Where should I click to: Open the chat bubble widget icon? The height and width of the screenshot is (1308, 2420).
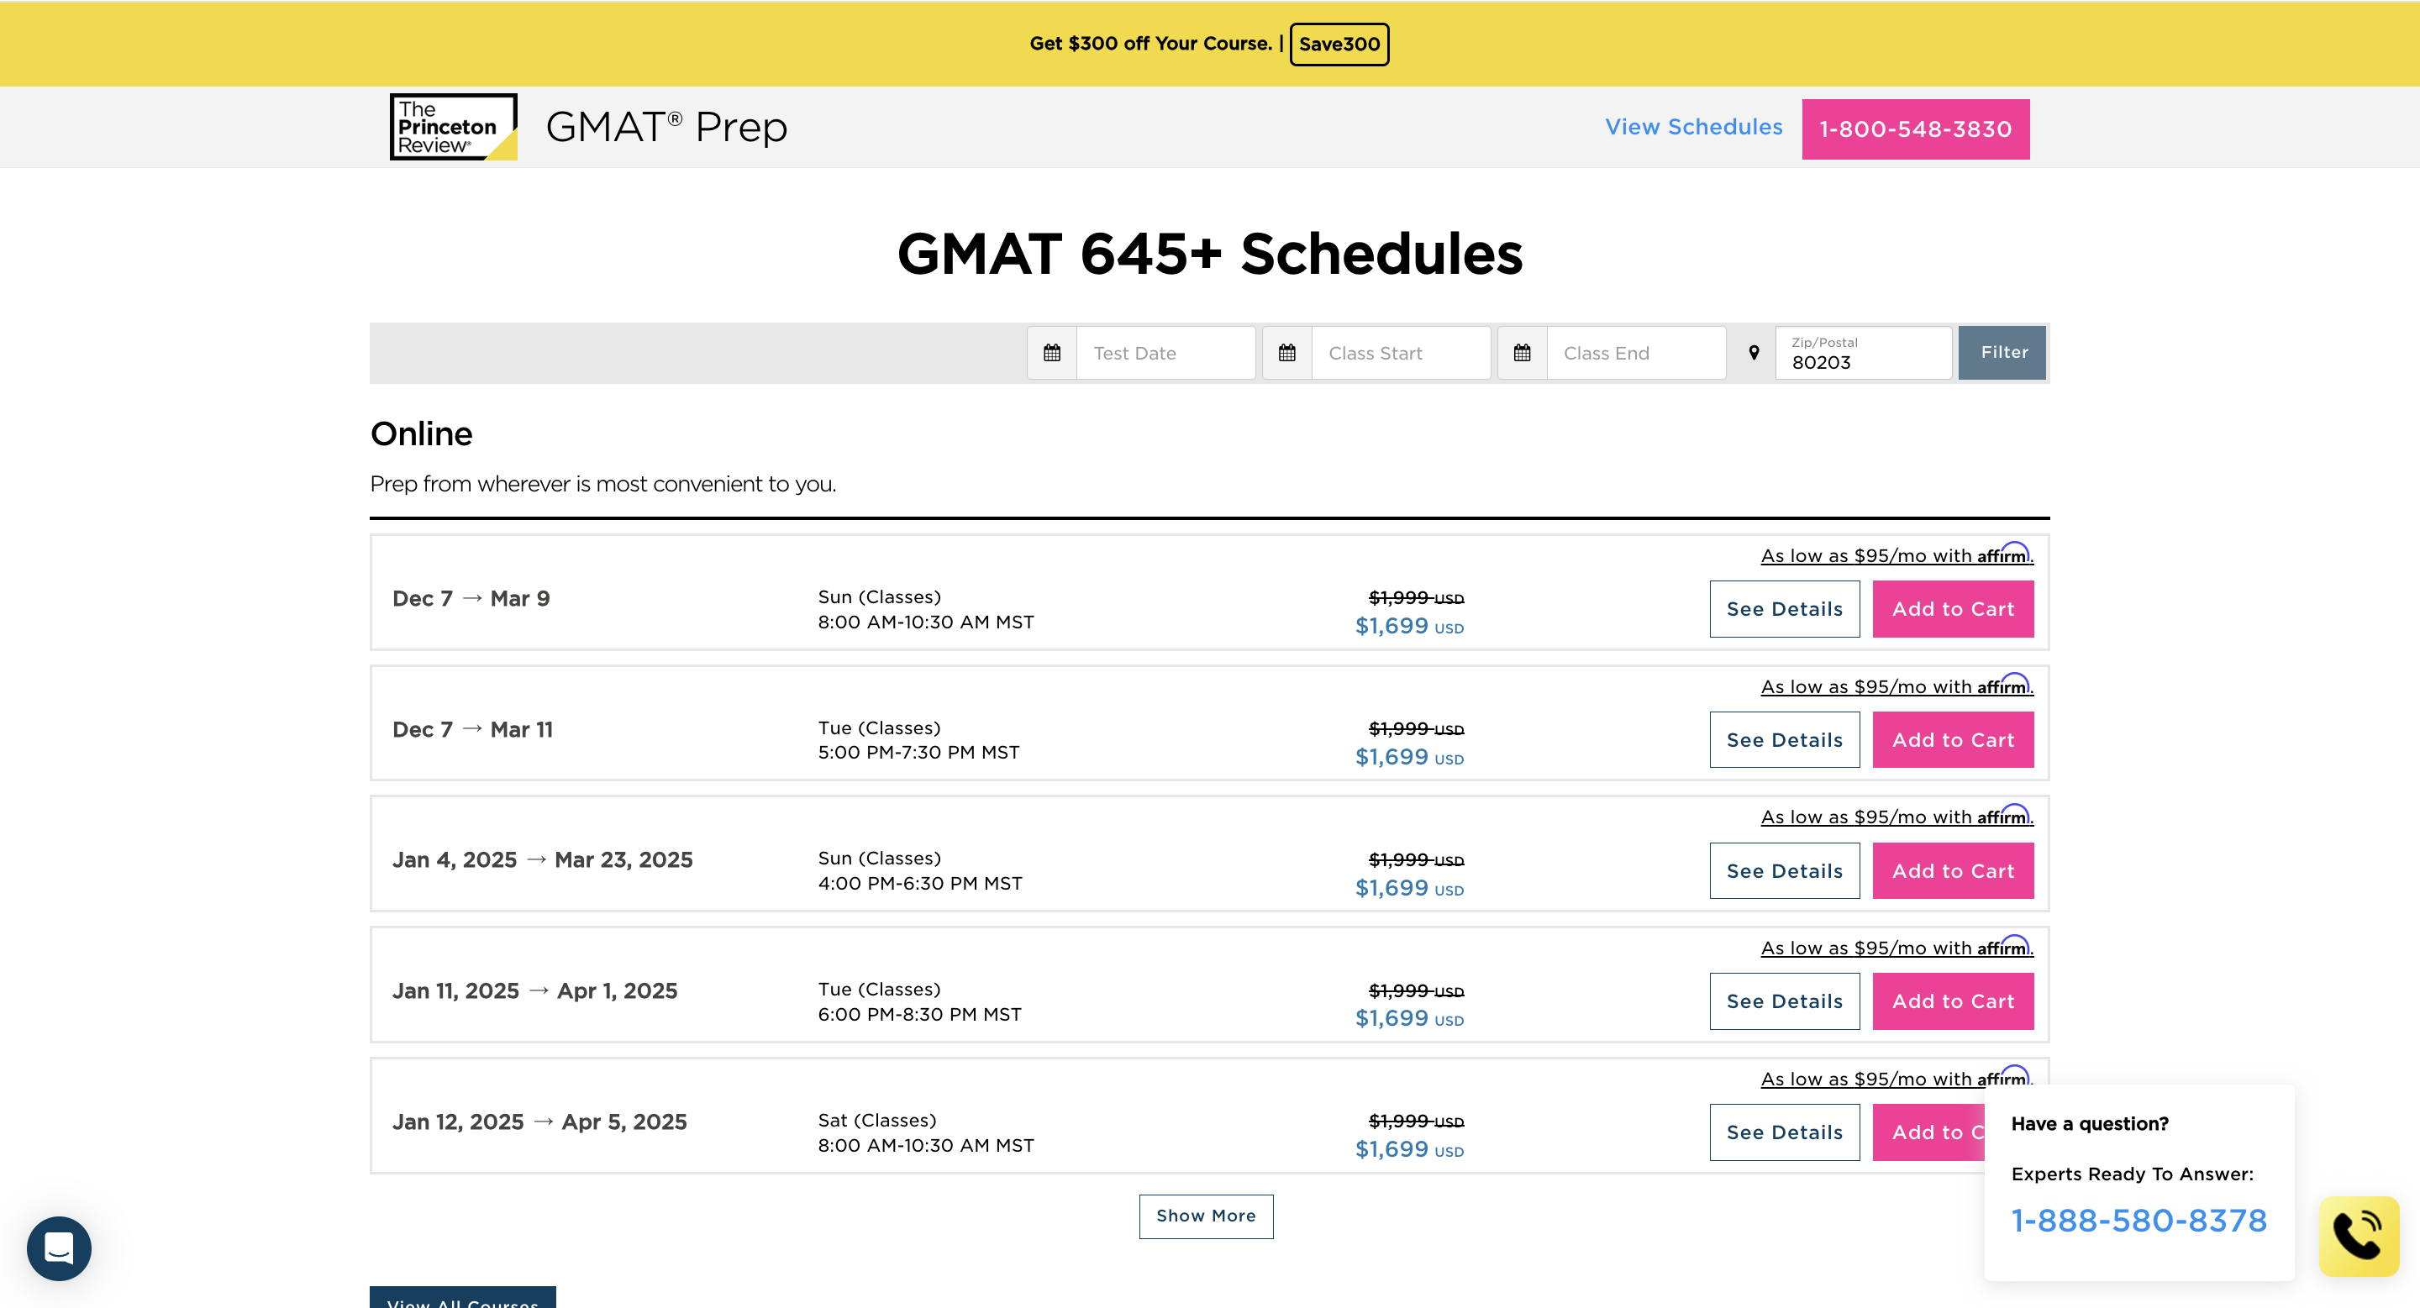coord(59,1248)
